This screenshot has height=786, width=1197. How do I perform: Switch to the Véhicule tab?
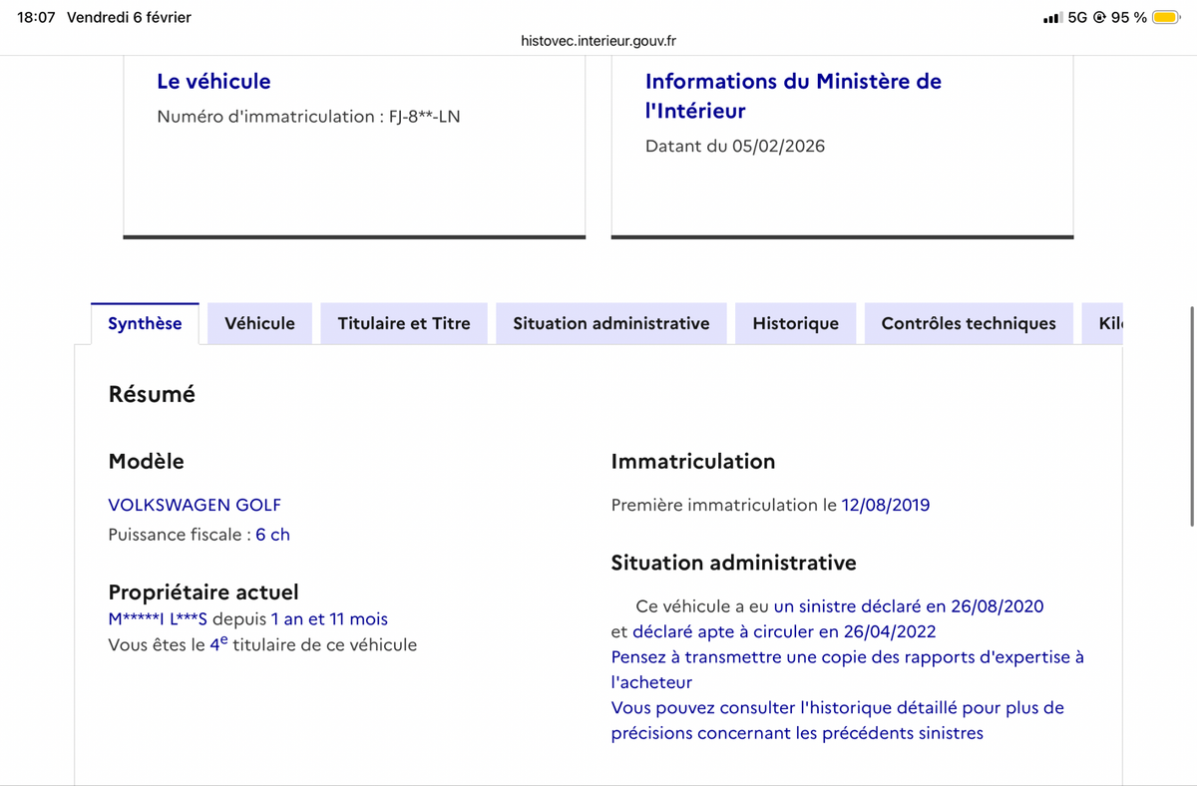coord(259,323)
